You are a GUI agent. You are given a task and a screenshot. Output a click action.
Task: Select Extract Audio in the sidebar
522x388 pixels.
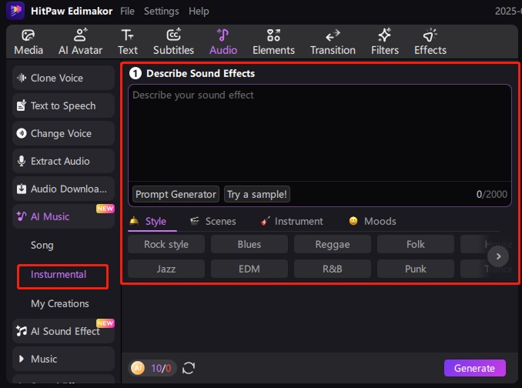[x=64, y=161]
